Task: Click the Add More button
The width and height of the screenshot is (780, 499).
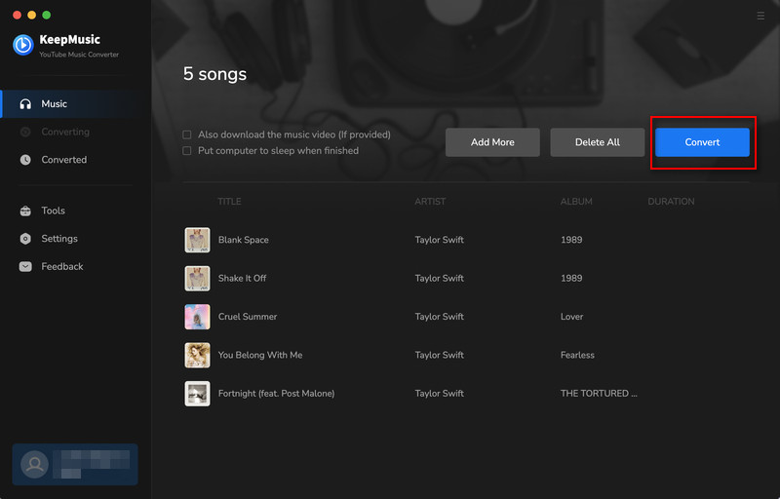Action: tap(492, 142)
